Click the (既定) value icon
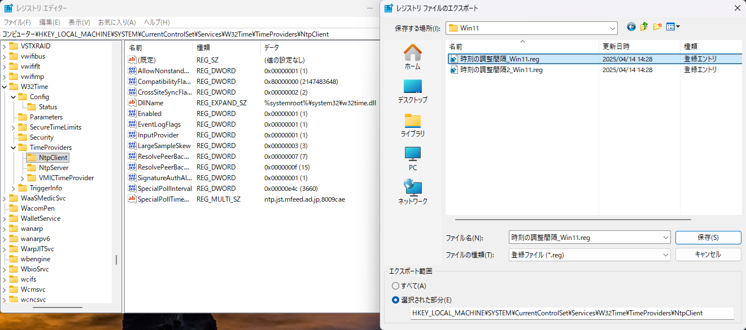 tap(132, 60)
